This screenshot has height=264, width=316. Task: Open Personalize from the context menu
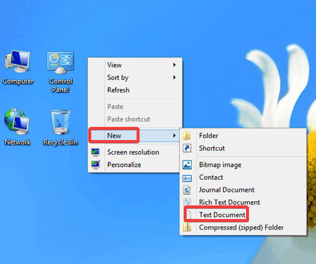coord(124,165)
